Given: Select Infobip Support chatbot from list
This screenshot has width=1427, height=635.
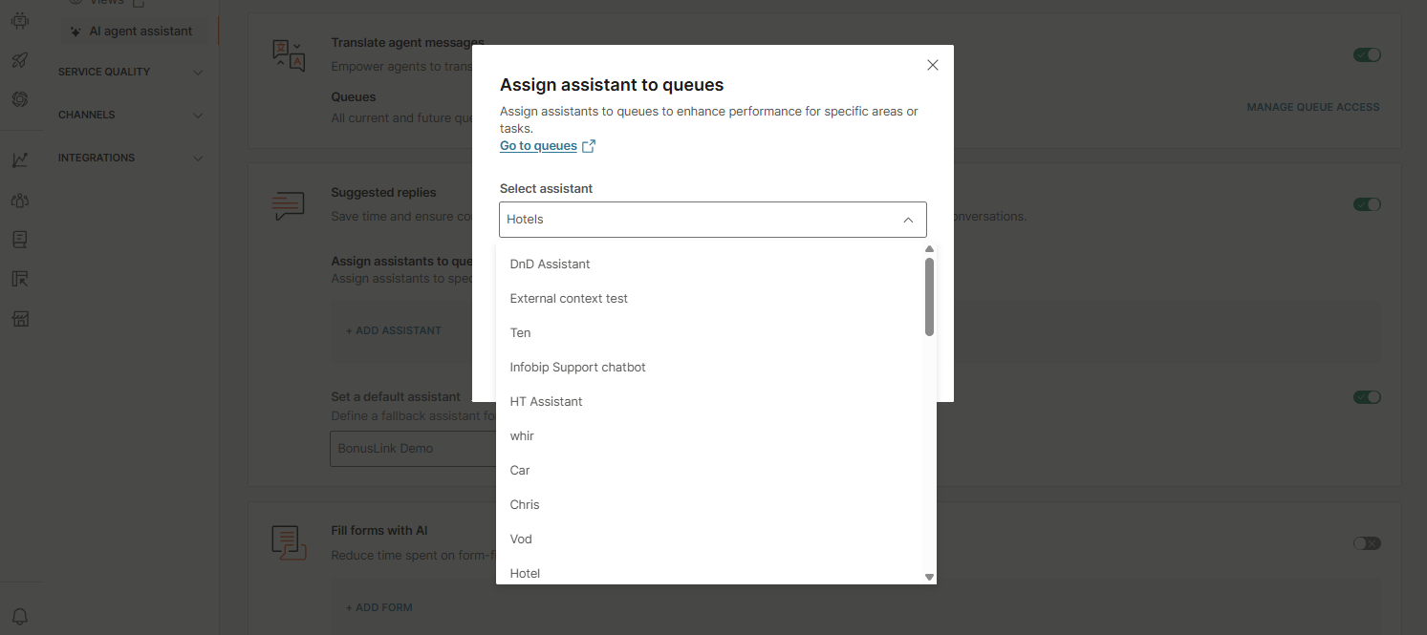Looking at the screenshot, I should [x=577, y=368].
